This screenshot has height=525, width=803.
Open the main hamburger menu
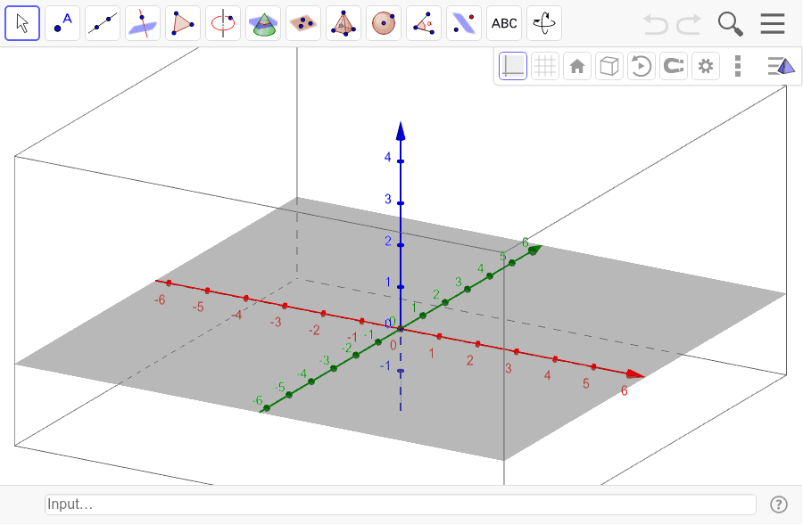click(x=773, y=23)
